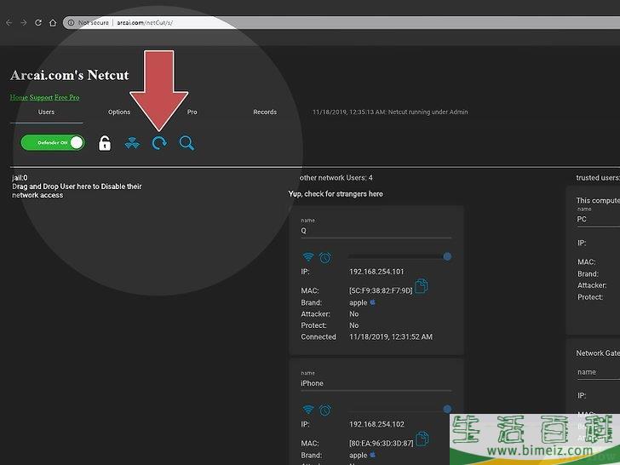
Task: Open the Free link
Action: tap(61, 97)
